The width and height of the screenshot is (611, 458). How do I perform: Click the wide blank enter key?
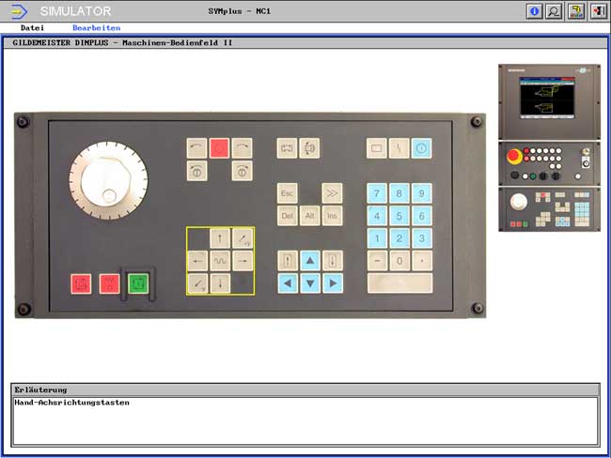399,283
